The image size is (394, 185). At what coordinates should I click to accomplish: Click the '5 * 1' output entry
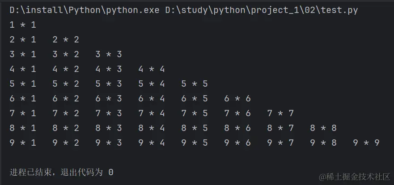click(x=23, y=84)
